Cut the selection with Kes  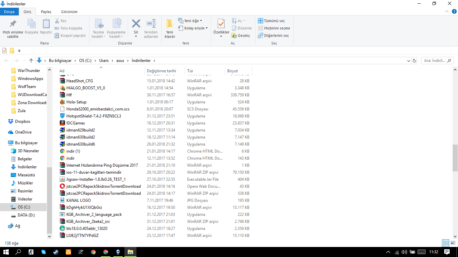click(61, 21)
